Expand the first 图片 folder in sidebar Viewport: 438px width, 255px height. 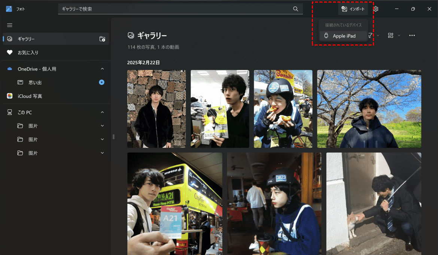click(x=102, y=126)
